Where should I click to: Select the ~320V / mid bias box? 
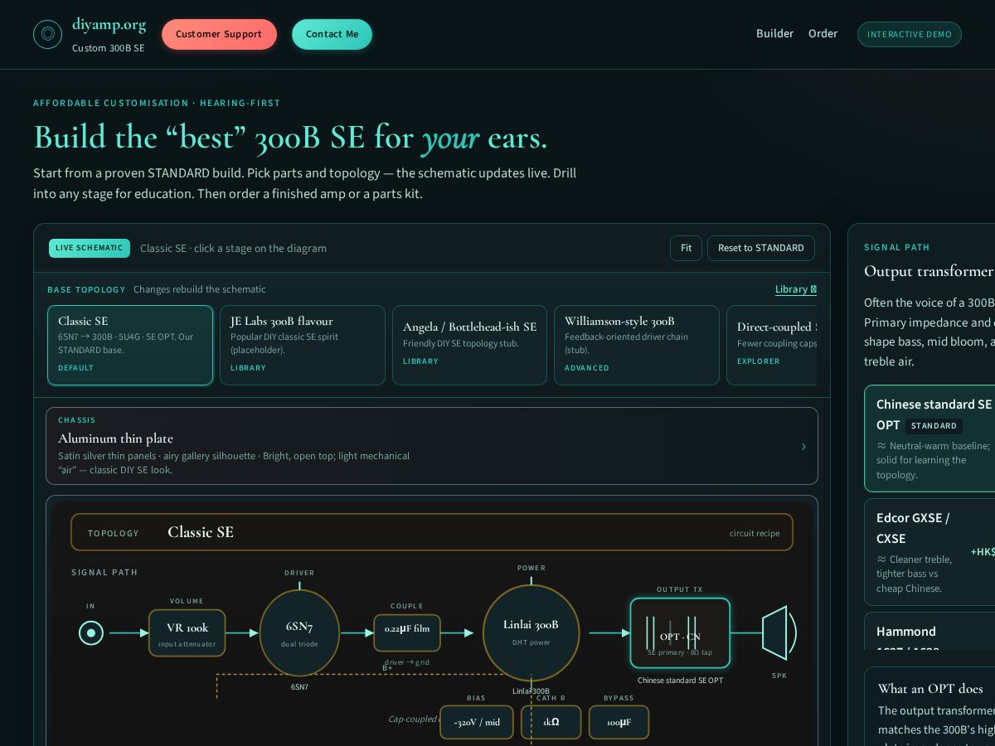click(477, 722)
